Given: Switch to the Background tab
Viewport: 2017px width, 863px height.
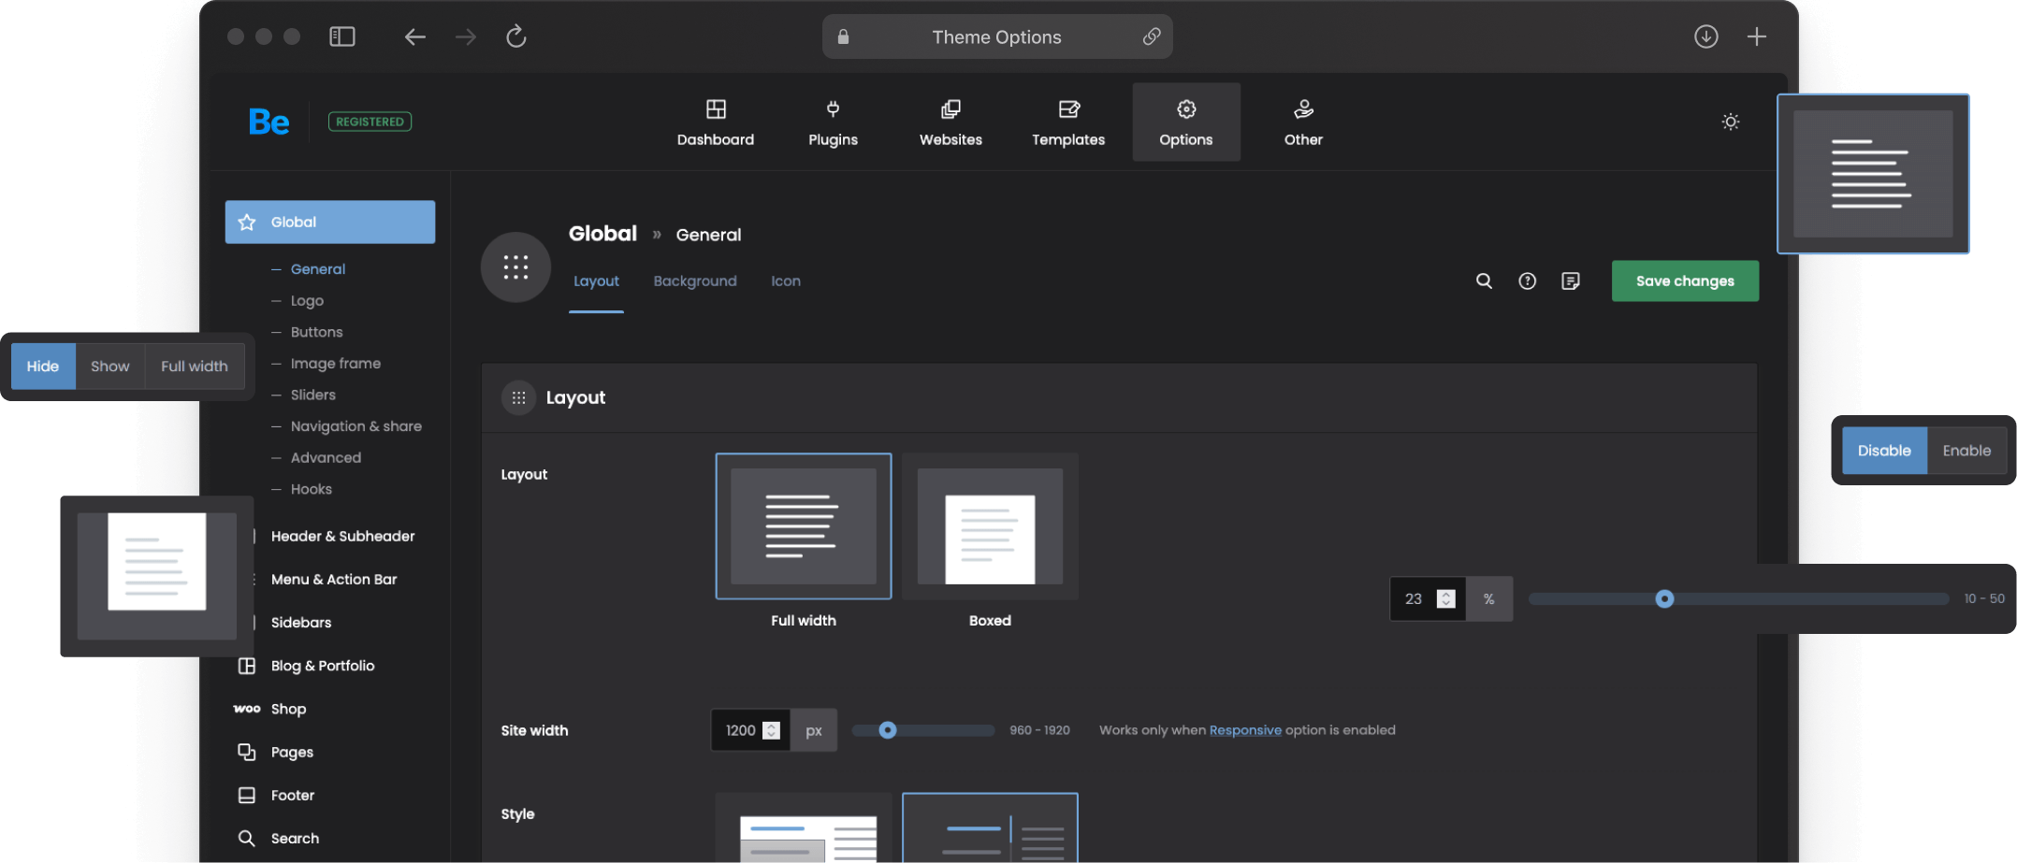Looking at the screenshot, I should (x=695, y=280).
